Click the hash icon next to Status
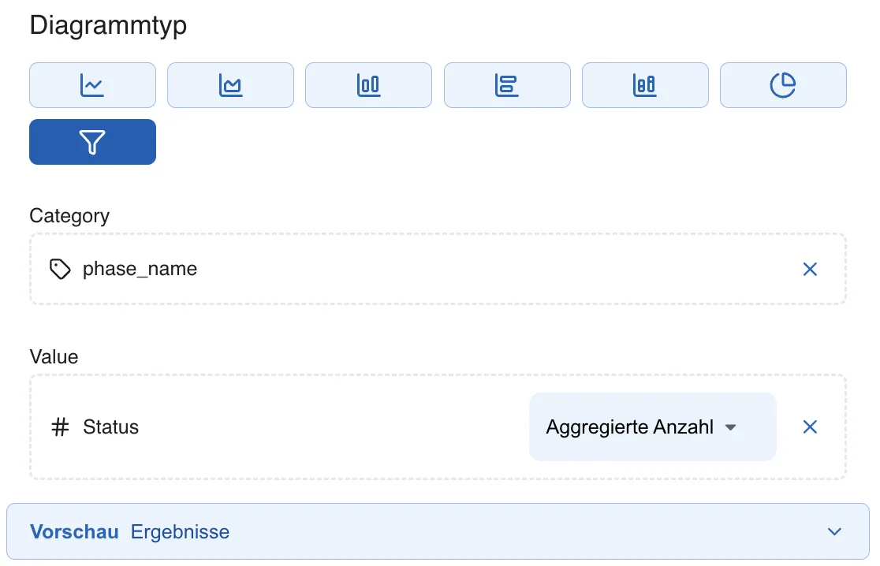 click(60, 427)
